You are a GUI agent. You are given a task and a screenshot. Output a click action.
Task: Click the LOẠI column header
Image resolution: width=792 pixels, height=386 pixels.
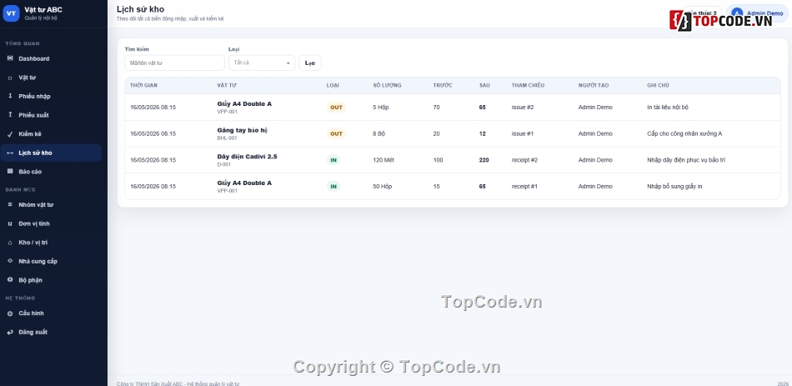pos(333,85)
